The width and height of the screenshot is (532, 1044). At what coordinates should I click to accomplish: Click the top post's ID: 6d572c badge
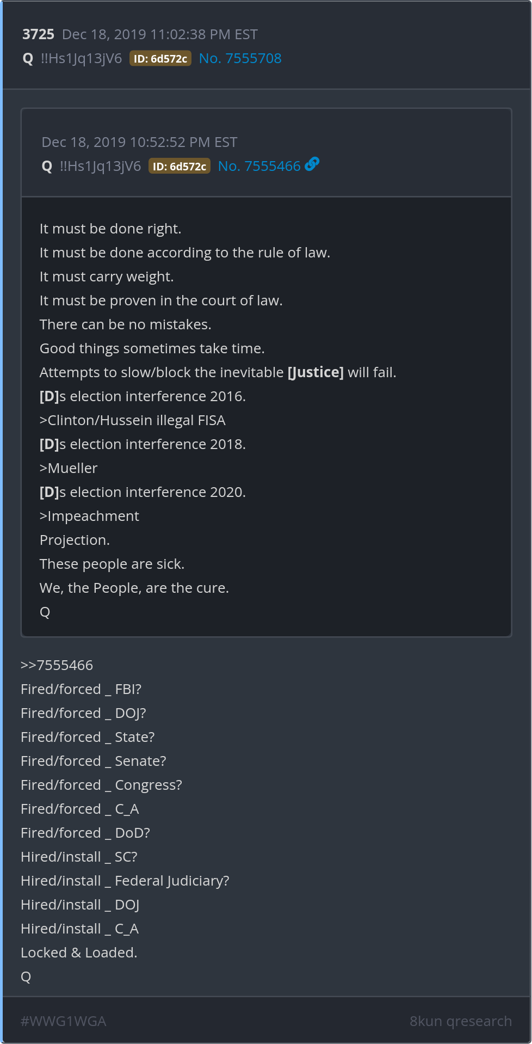pos(160,59)
